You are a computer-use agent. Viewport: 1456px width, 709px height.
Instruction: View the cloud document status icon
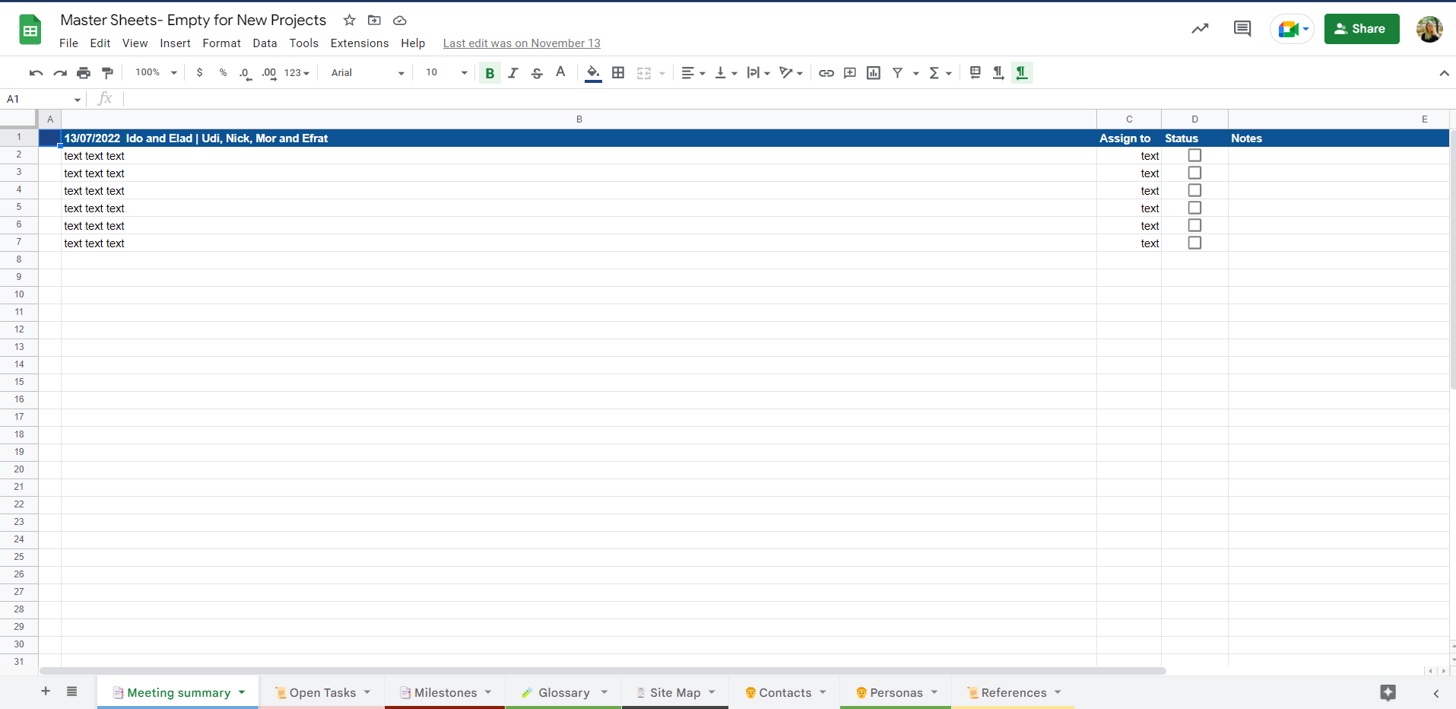tap(400, 21)
